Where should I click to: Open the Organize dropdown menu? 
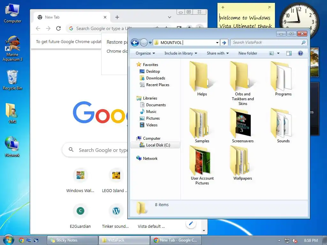(x=145, y=53)
